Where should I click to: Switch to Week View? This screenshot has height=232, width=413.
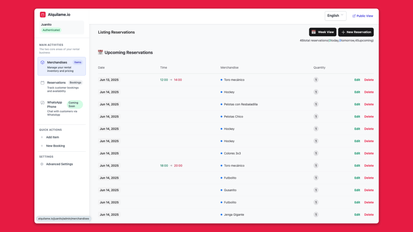323,32
